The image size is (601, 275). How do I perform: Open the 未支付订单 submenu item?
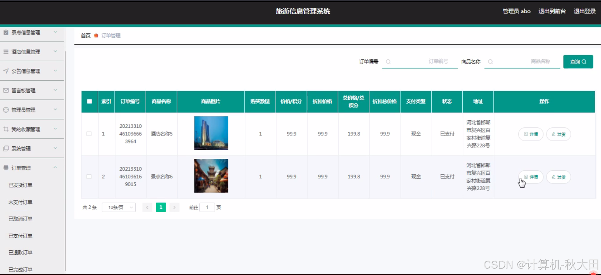tap(20, 202)
